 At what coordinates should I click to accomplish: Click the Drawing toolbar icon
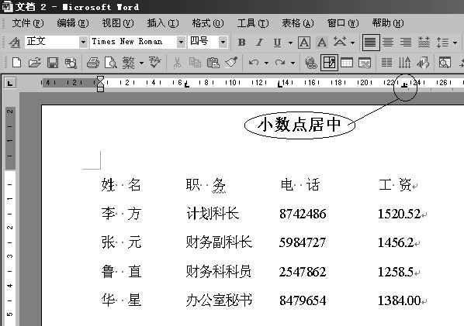pos(423,63)
